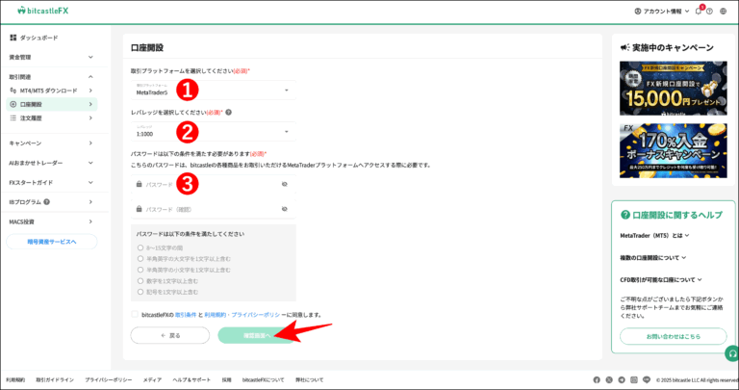Image resolution: width=739 pixels, height=390 pixels.
Task: Focus the first パスワード input field
Action: click(214, 184)
